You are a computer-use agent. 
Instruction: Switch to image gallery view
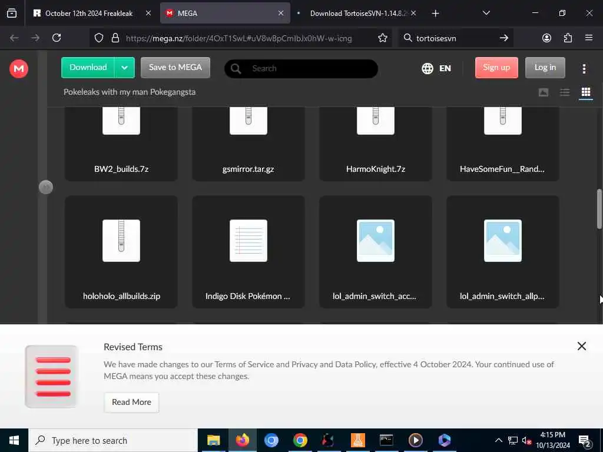[544, 92]
